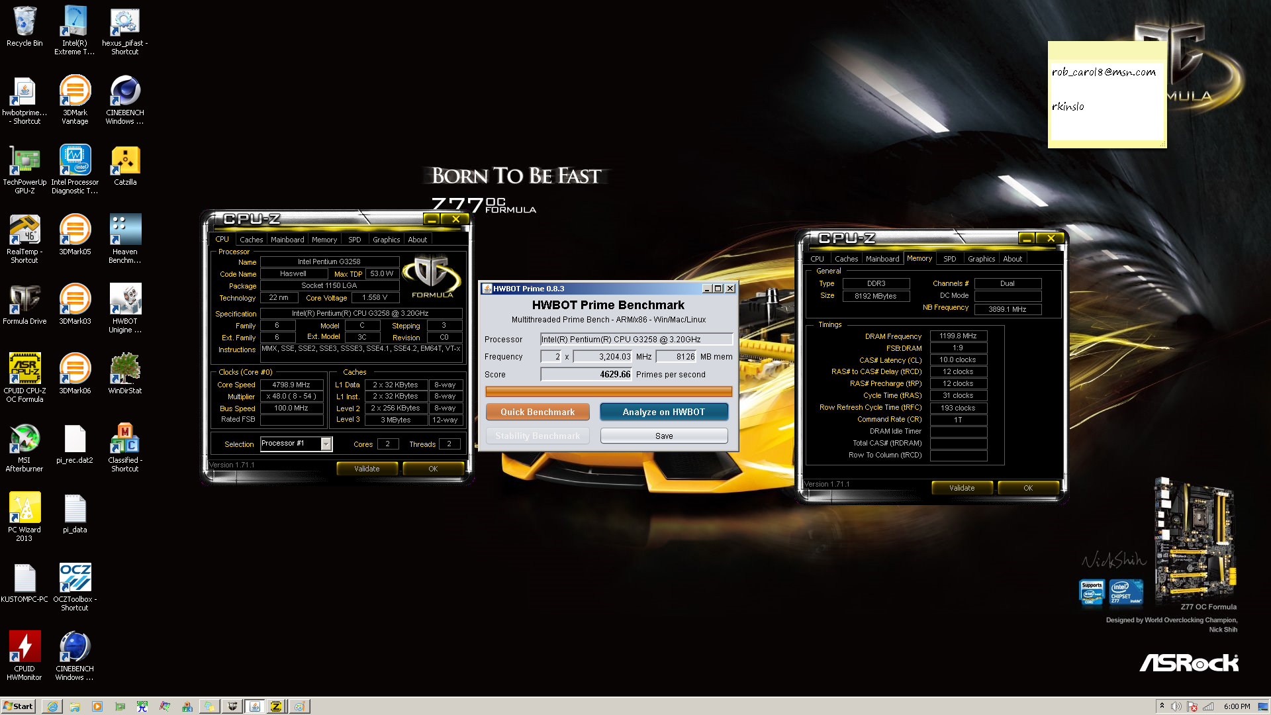Click the HWBOT Prime progress bar

coord(608,391)
